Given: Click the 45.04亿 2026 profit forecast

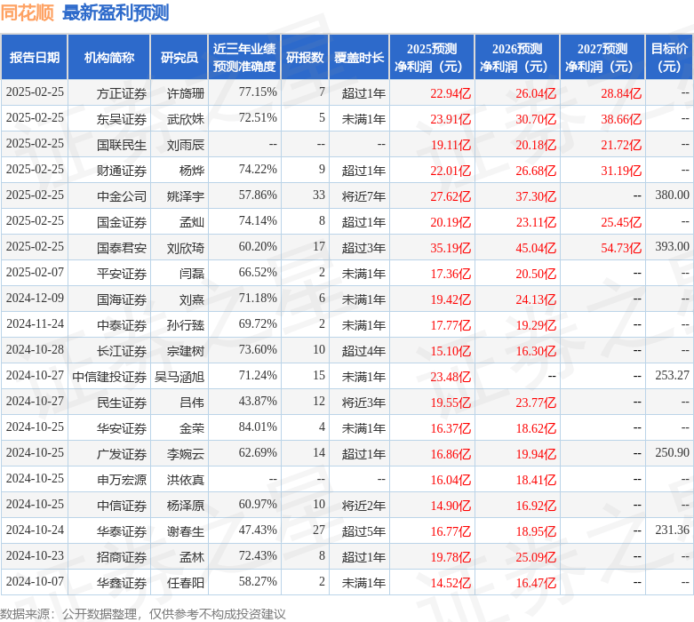Looking at the screenshot, I should pos(536,248).
